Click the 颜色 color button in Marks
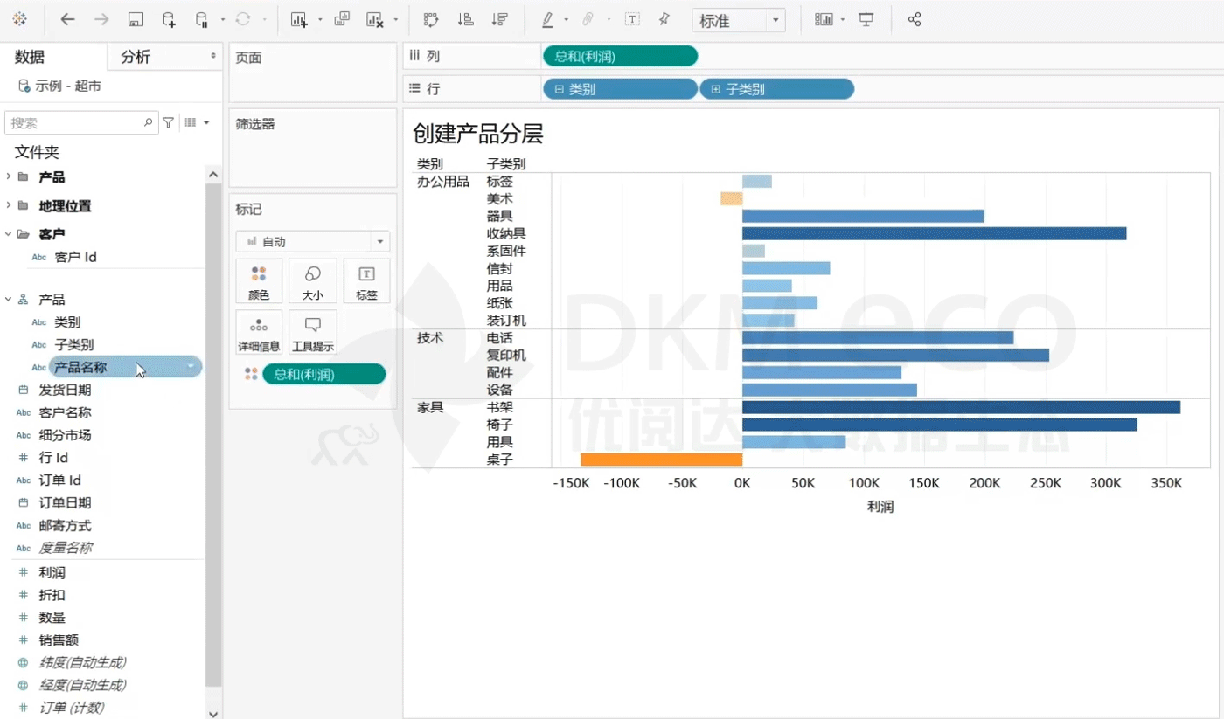This screenshot has height=719, width=1224. pyautogui.click(x=259, y=281)
